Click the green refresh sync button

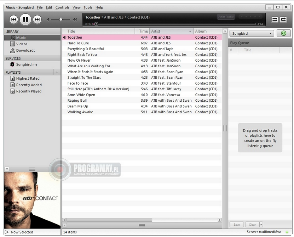[283, 33]
